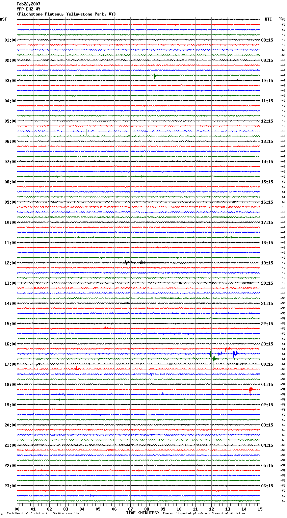287x518 pixels.
Task: Click the Traces clipped at plus/minus 5 footnote
Action: point(204,513)
